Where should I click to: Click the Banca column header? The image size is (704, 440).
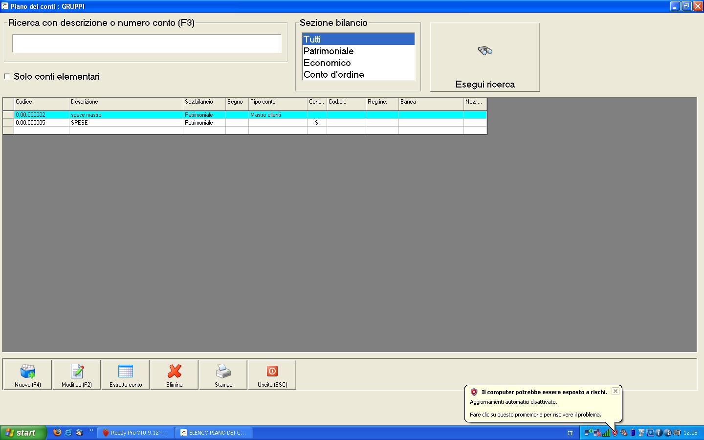431,104
